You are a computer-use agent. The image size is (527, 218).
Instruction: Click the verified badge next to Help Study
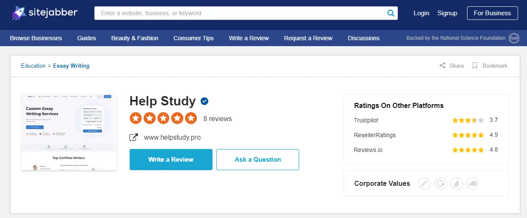point(204,101)
